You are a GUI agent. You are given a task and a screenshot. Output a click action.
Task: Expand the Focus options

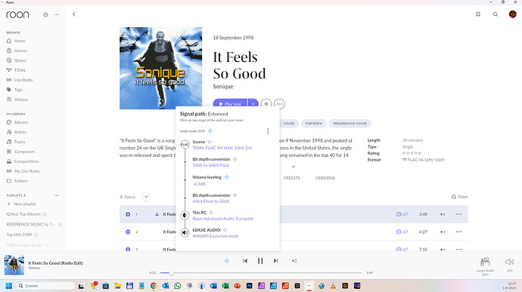pyautogui.click(x=128, y=197)
